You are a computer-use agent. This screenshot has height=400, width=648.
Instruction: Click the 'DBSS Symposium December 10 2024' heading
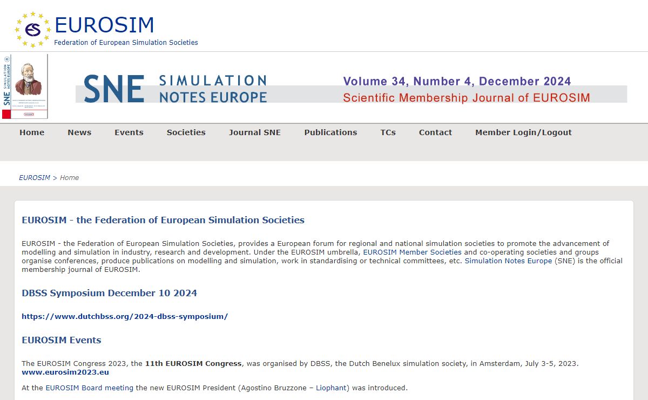109,293
